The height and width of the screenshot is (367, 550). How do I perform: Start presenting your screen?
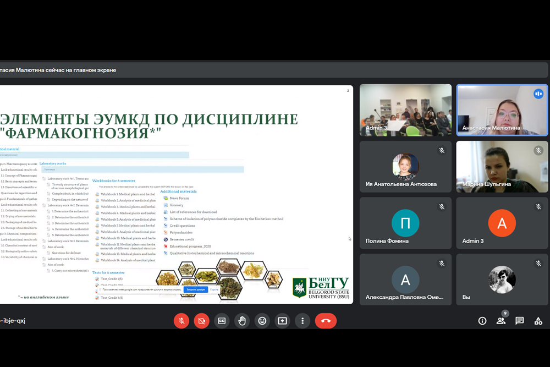(x=282, y=321)
